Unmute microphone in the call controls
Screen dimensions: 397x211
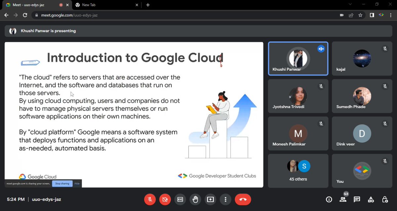pos(150,199)
